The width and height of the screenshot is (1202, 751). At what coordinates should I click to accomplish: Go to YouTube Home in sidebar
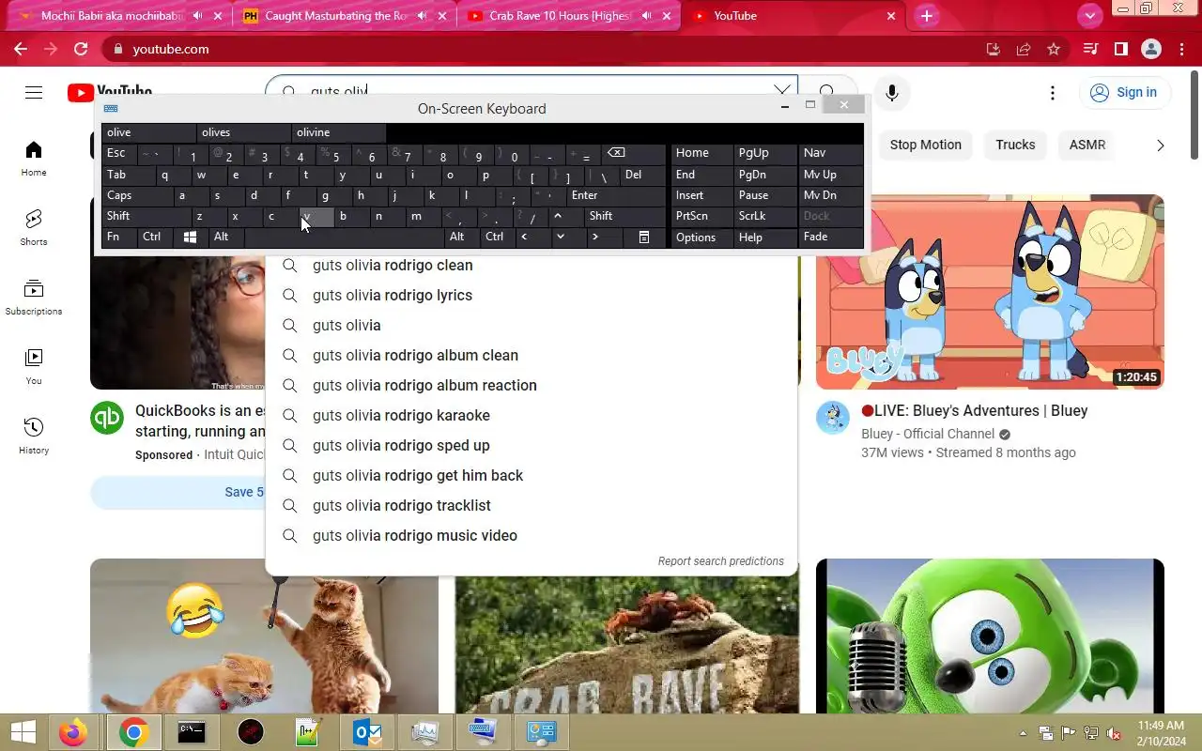click(x=34, y=158)
